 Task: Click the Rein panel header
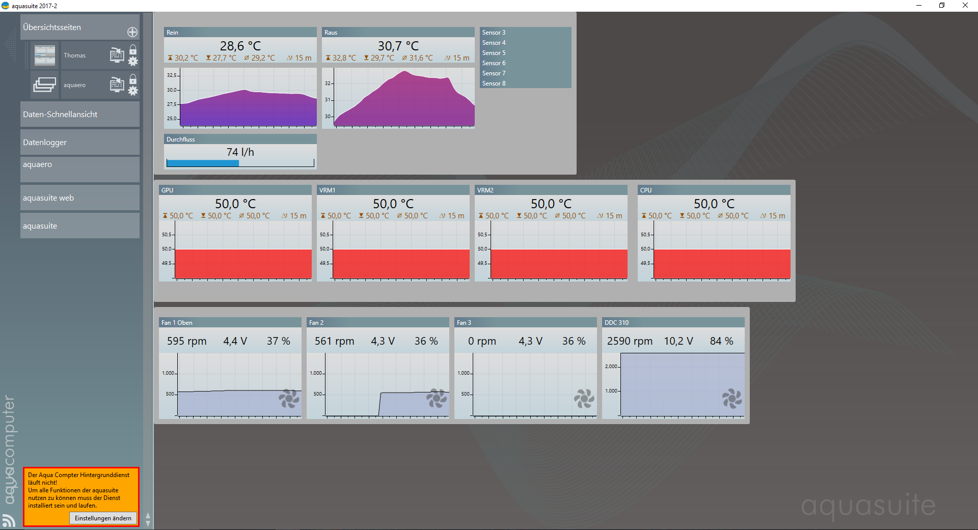[240, 32]
